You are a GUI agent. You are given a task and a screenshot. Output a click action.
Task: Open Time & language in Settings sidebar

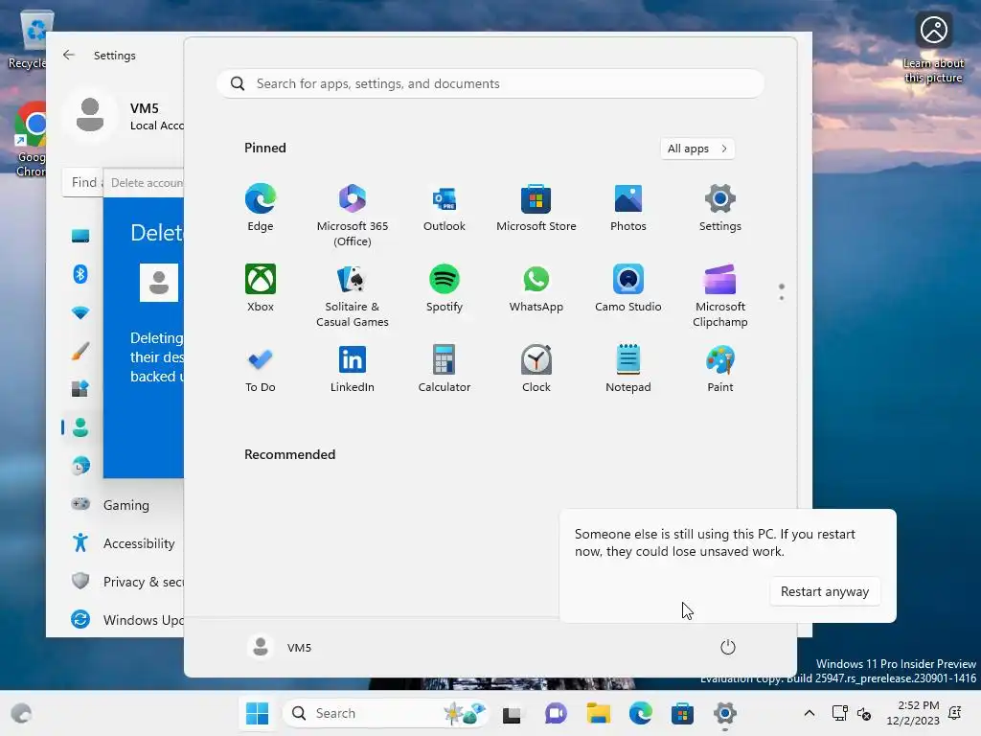(x=80, y=466)
